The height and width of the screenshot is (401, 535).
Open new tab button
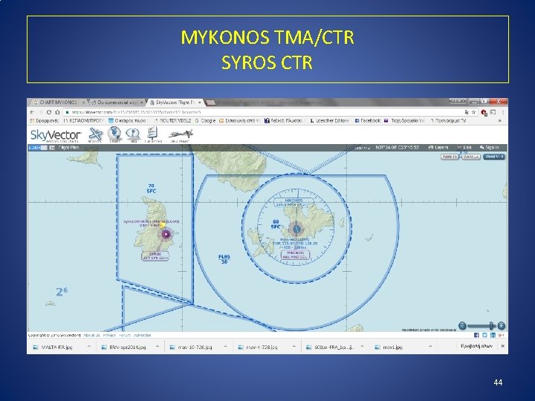(x=211, y=102)
